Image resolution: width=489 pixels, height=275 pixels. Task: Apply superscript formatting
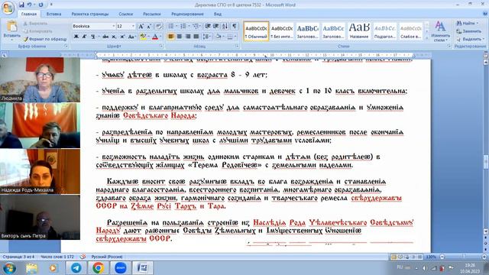coord(122,37)
